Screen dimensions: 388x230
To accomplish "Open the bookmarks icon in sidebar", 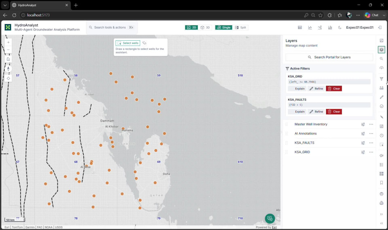I will (381, 183).
